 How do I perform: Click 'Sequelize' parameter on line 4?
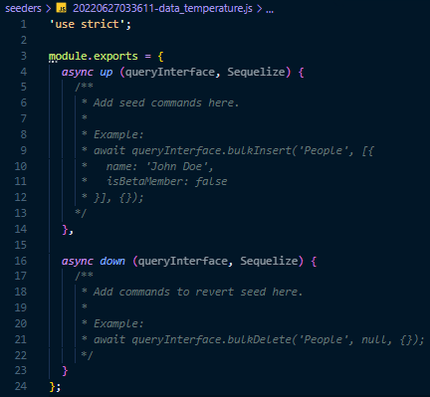(x=256, y=72)
